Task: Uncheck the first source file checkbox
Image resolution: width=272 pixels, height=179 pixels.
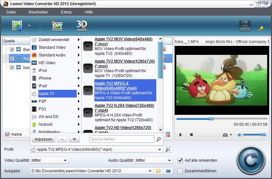Action: pyautogui.click(x=12, y=49)
